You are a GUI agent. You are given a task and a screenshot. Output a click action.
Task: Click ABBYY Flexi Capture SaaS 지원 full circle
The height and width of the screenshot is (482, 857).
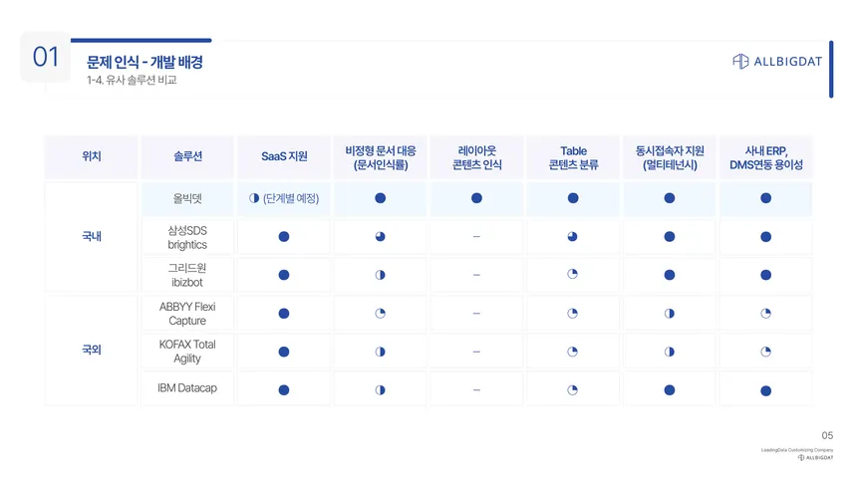pyautogui.click(x=284, y=313)
